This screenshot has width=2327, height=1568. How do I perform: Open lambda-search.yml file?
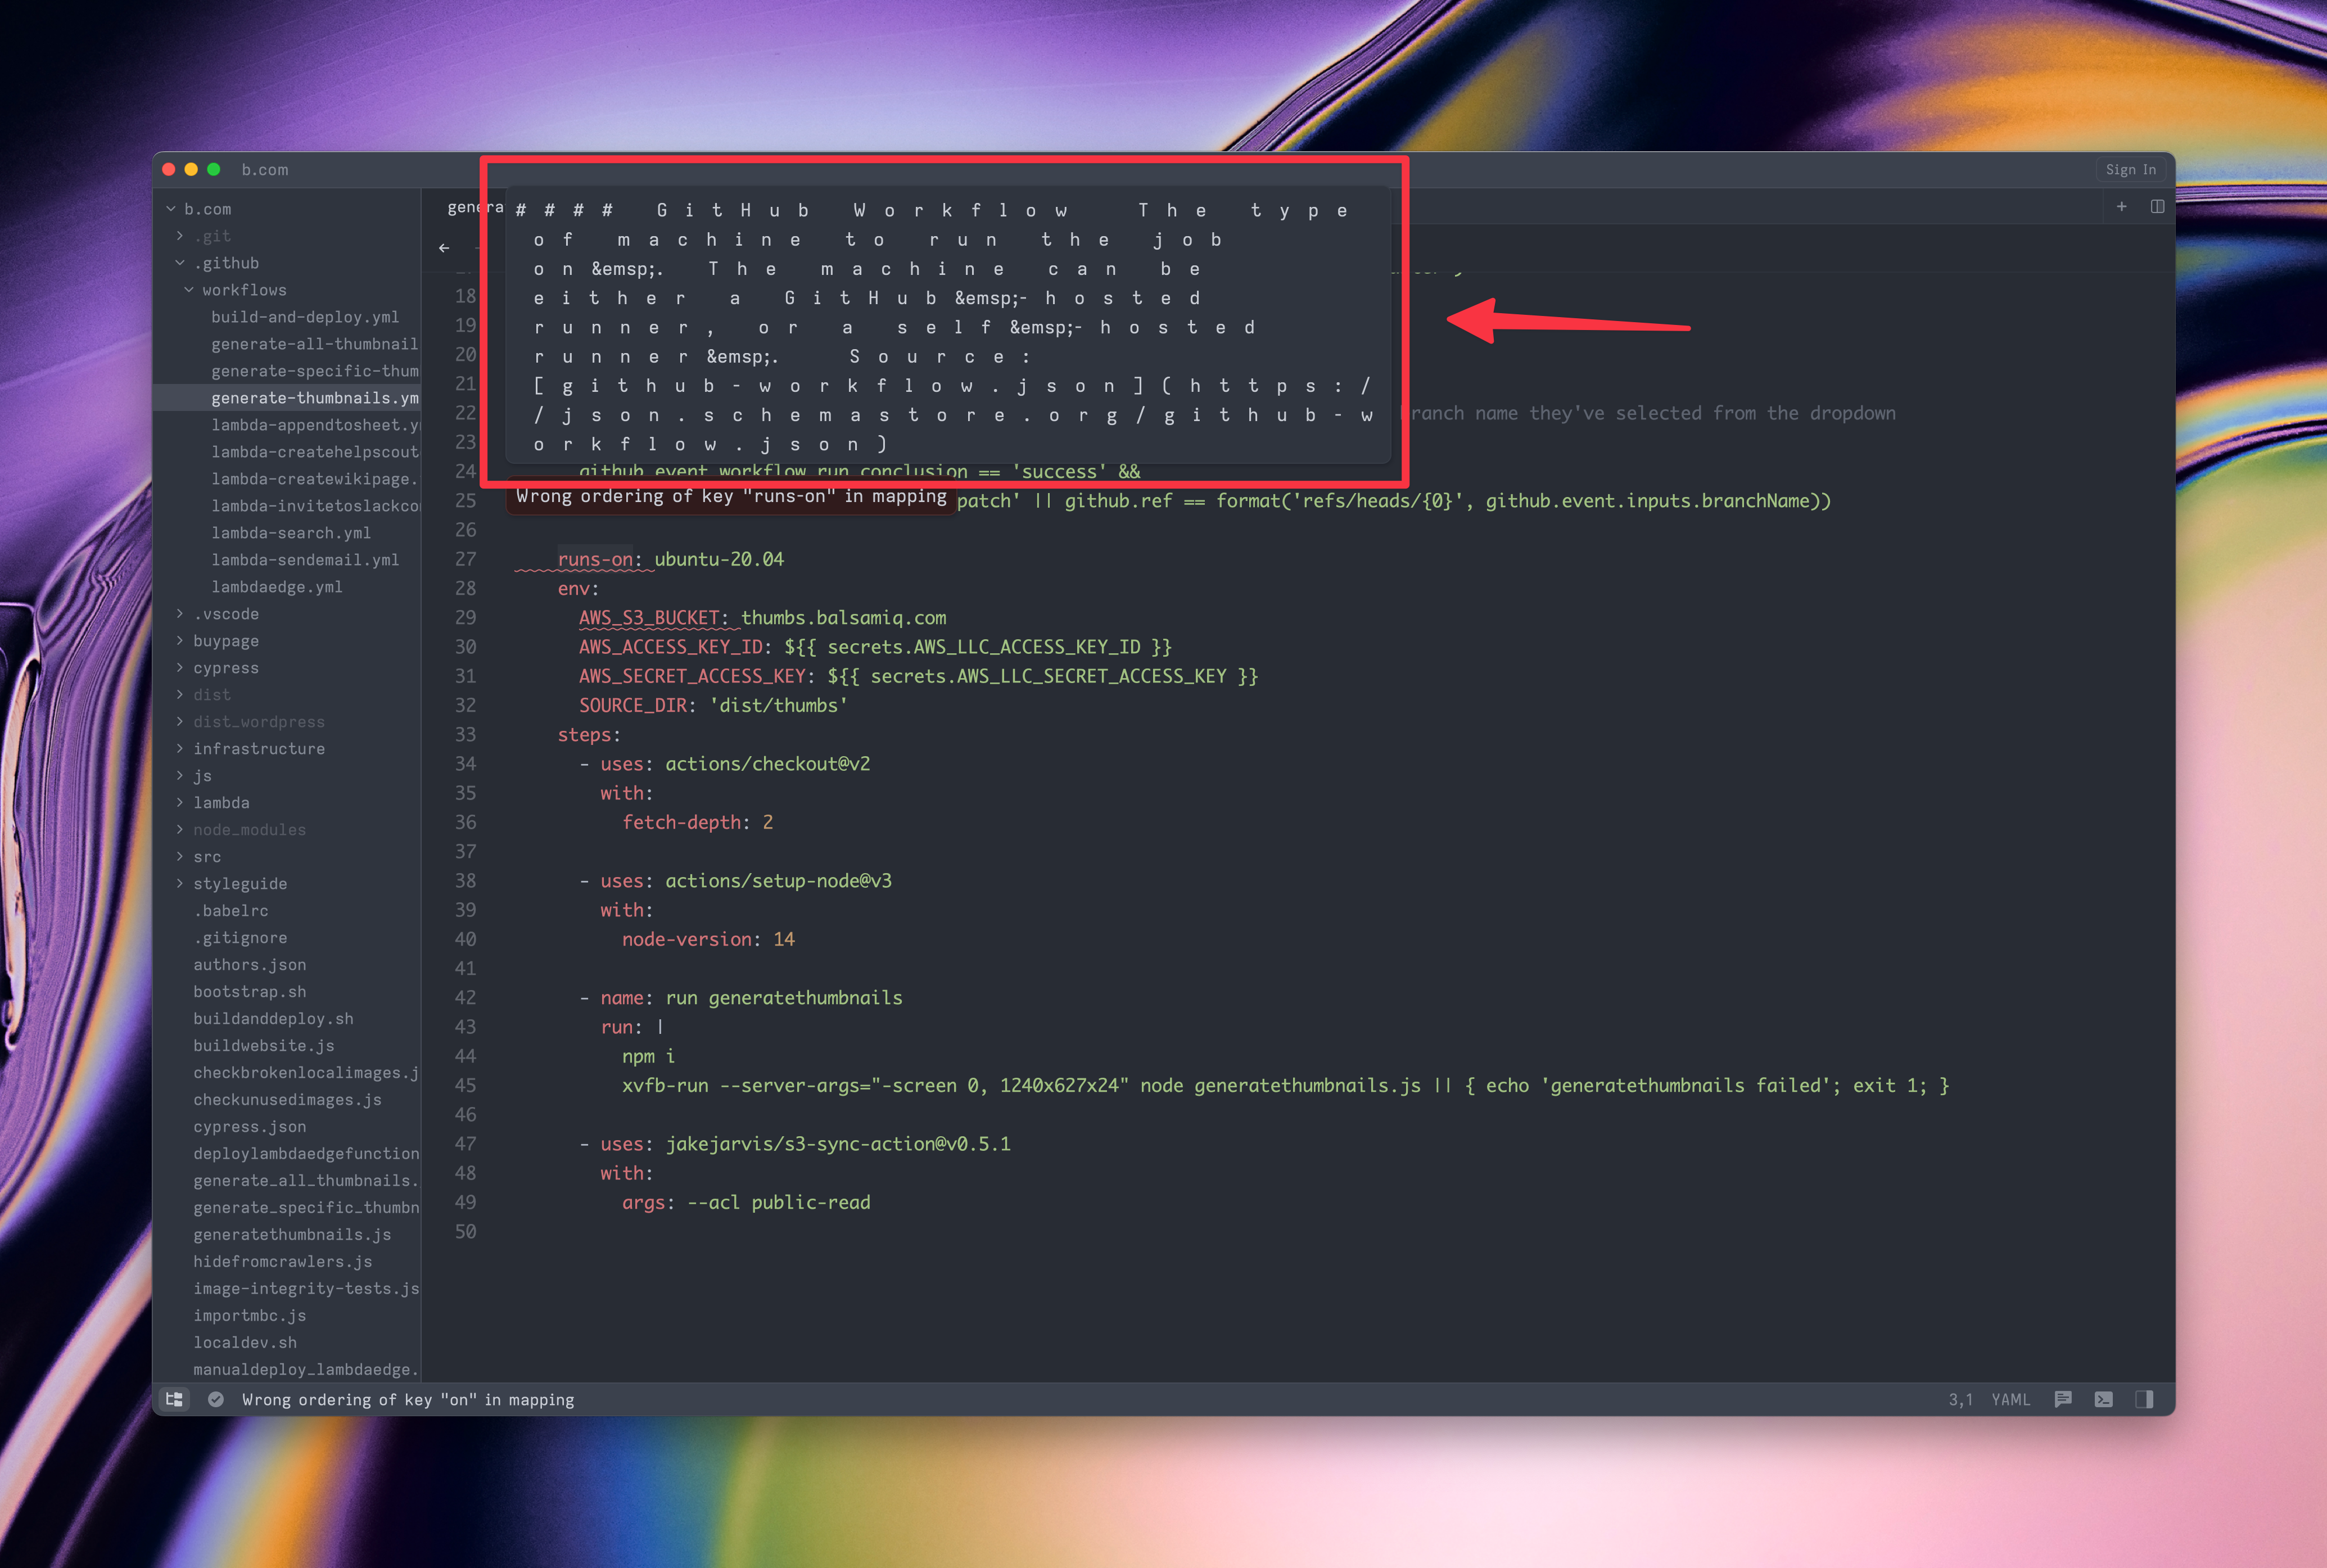point(291,533)
